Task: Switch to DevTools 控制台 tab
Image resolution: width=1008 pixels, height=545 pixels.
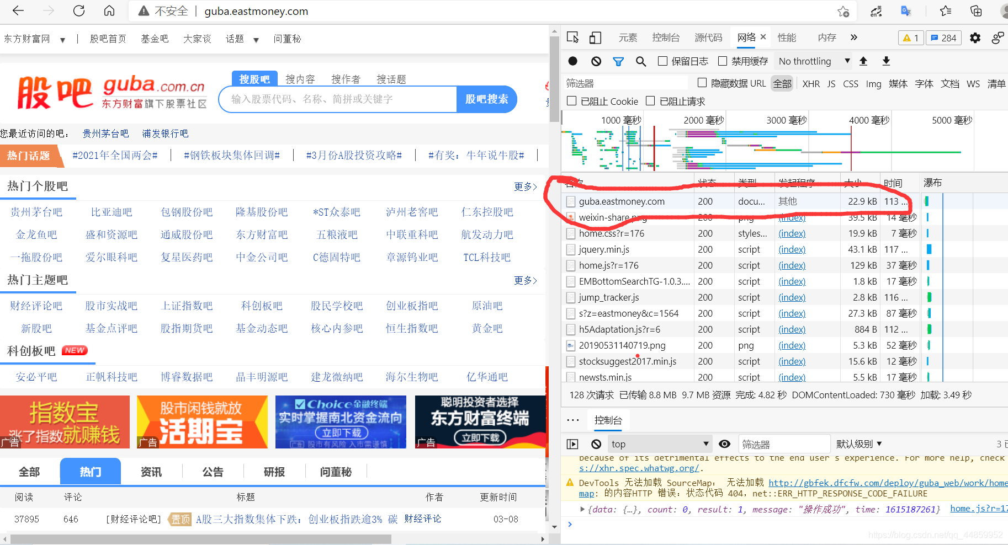Action: click(665, 38)
